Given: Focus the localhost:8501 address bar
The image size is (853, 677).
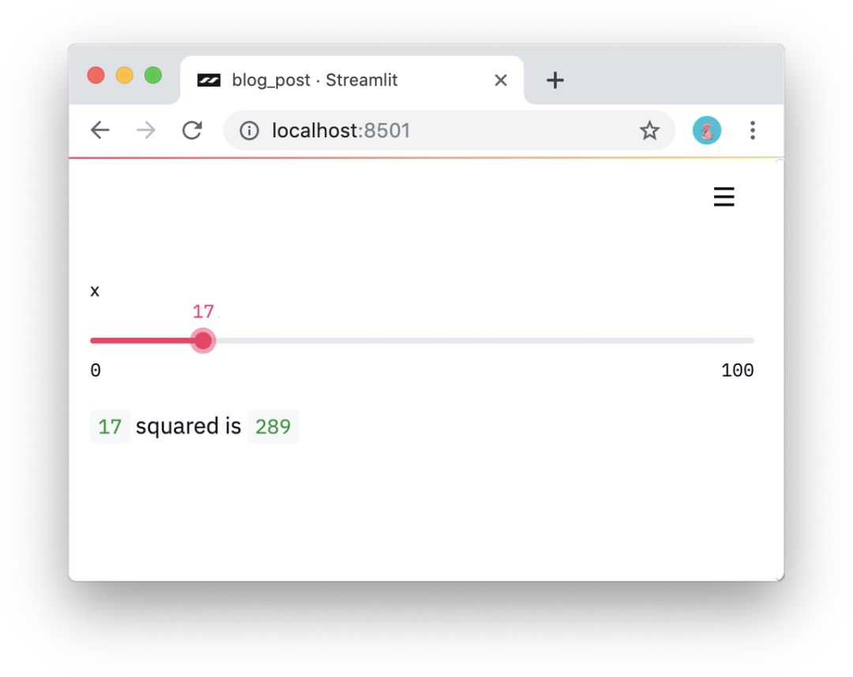Looking at the screenshot, I should click(442, 130).
